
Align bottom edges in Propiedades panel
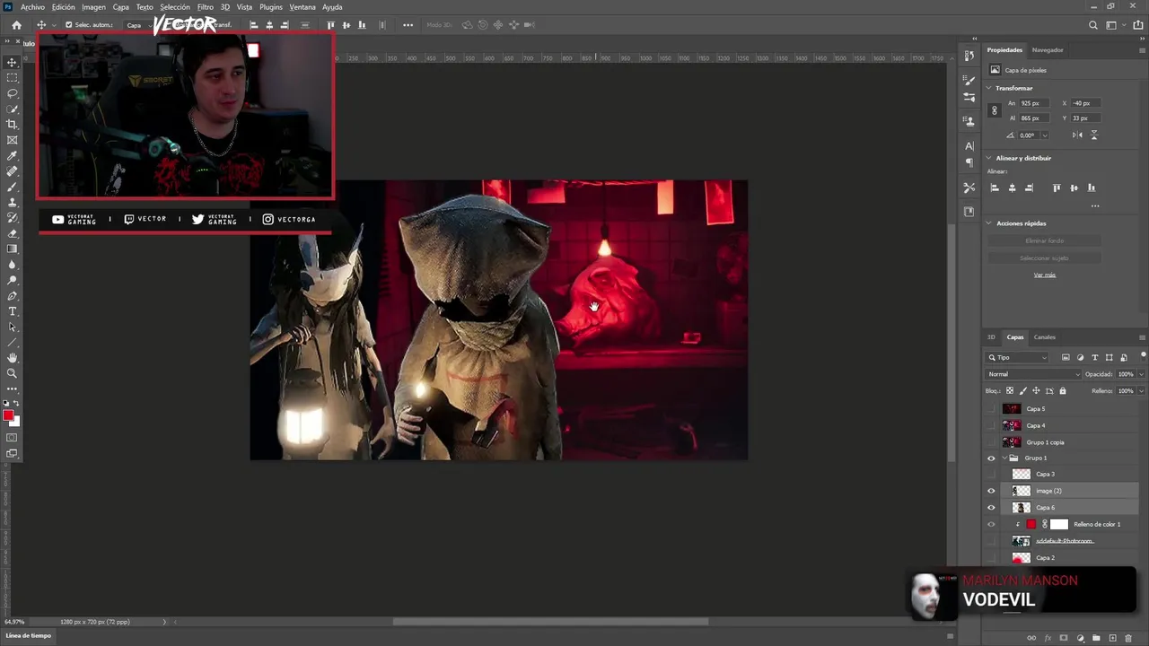(1092, 188)
